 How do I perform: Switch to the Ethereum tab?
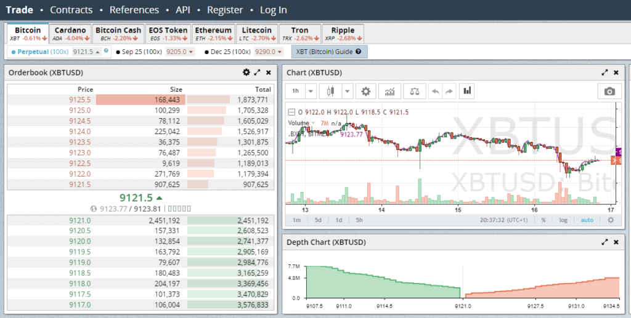(x=213, y=34)
